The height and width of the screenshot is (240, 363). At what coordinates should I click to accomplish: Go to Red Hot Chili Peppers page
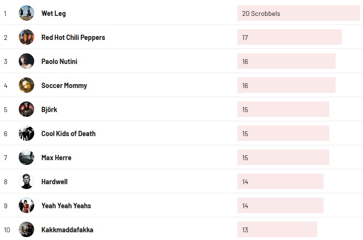(73, 38)
